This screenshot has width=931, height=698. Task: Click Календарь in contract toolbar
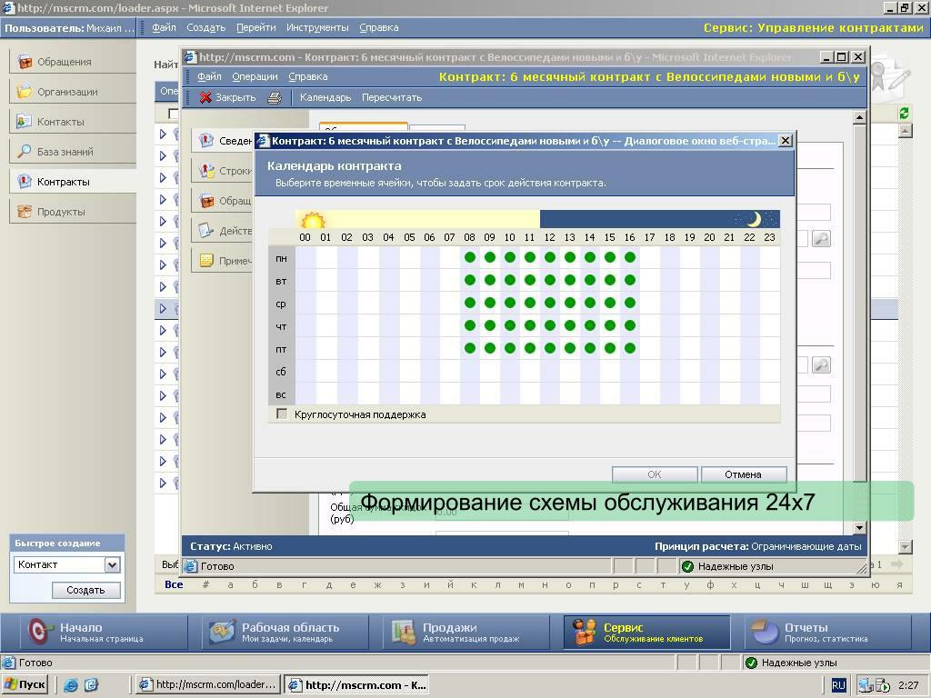[325, 98]
